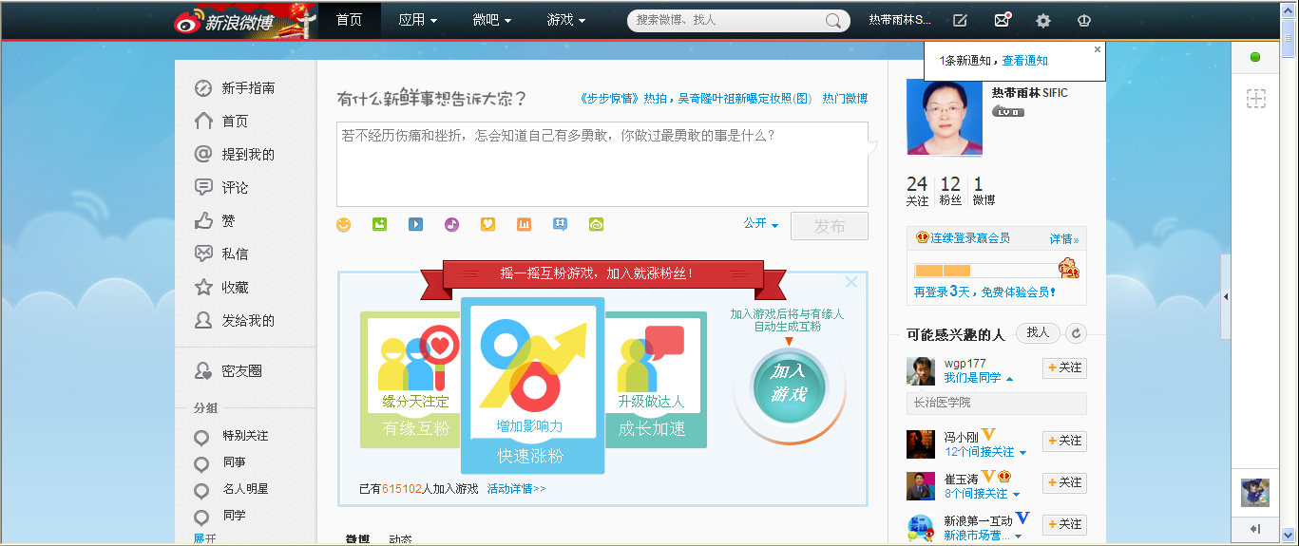Screen dimensions: 1299x546
Task: Click the compose post icon in top bar
Action: [x=961, y=20]
